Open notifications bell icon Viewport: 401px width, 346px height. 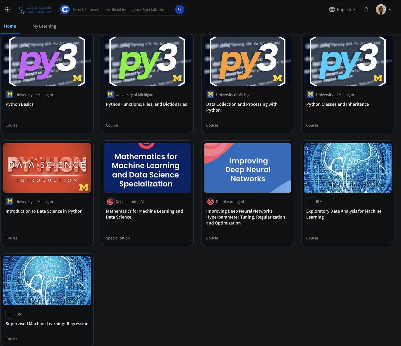pos(366,9)
